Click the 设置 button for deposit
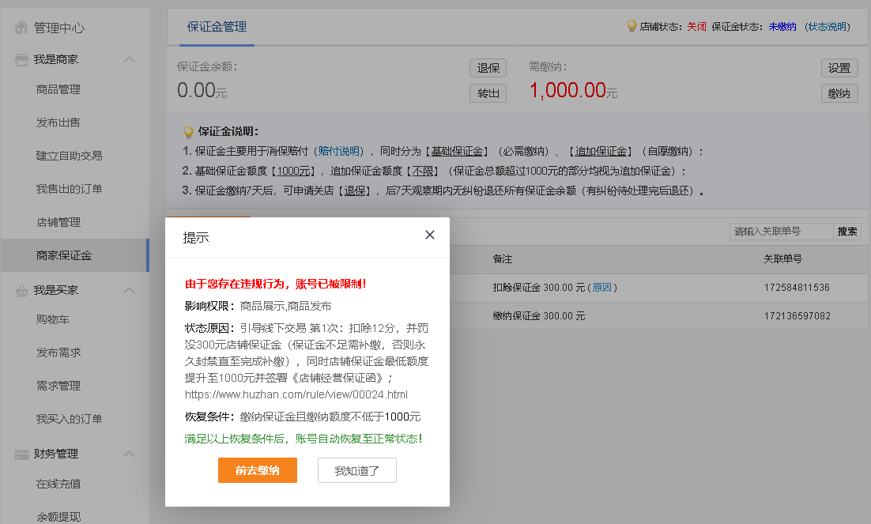 pyautogui.click(x=839, y=68)
